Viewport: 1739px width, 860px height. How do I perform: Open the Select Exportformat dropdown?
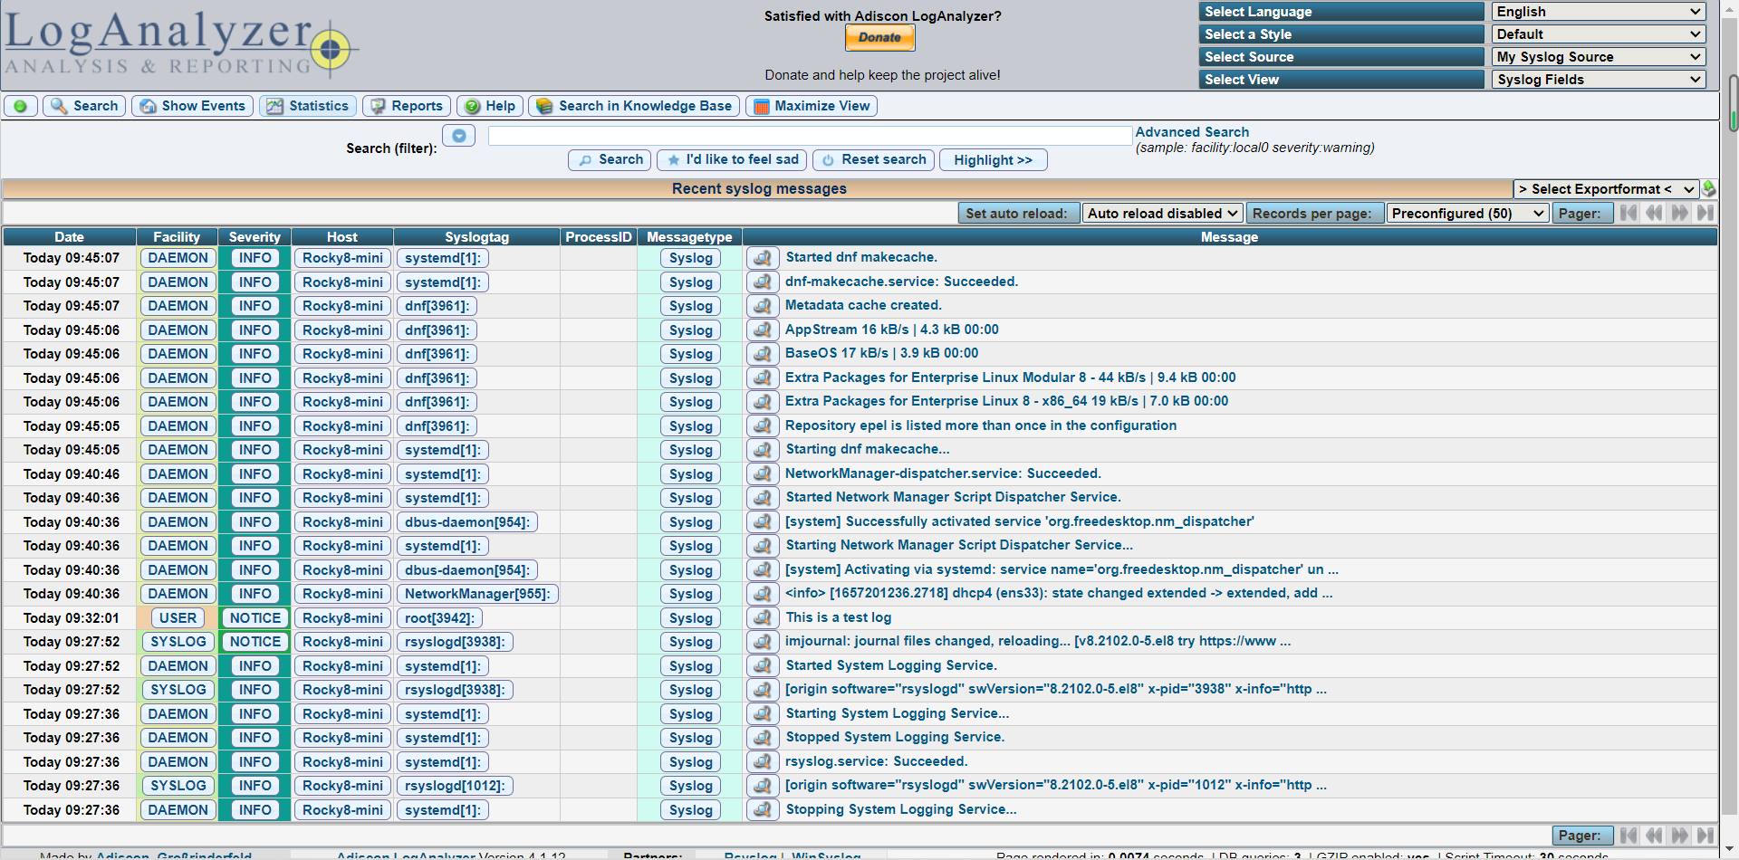(x=1606, y=189)
